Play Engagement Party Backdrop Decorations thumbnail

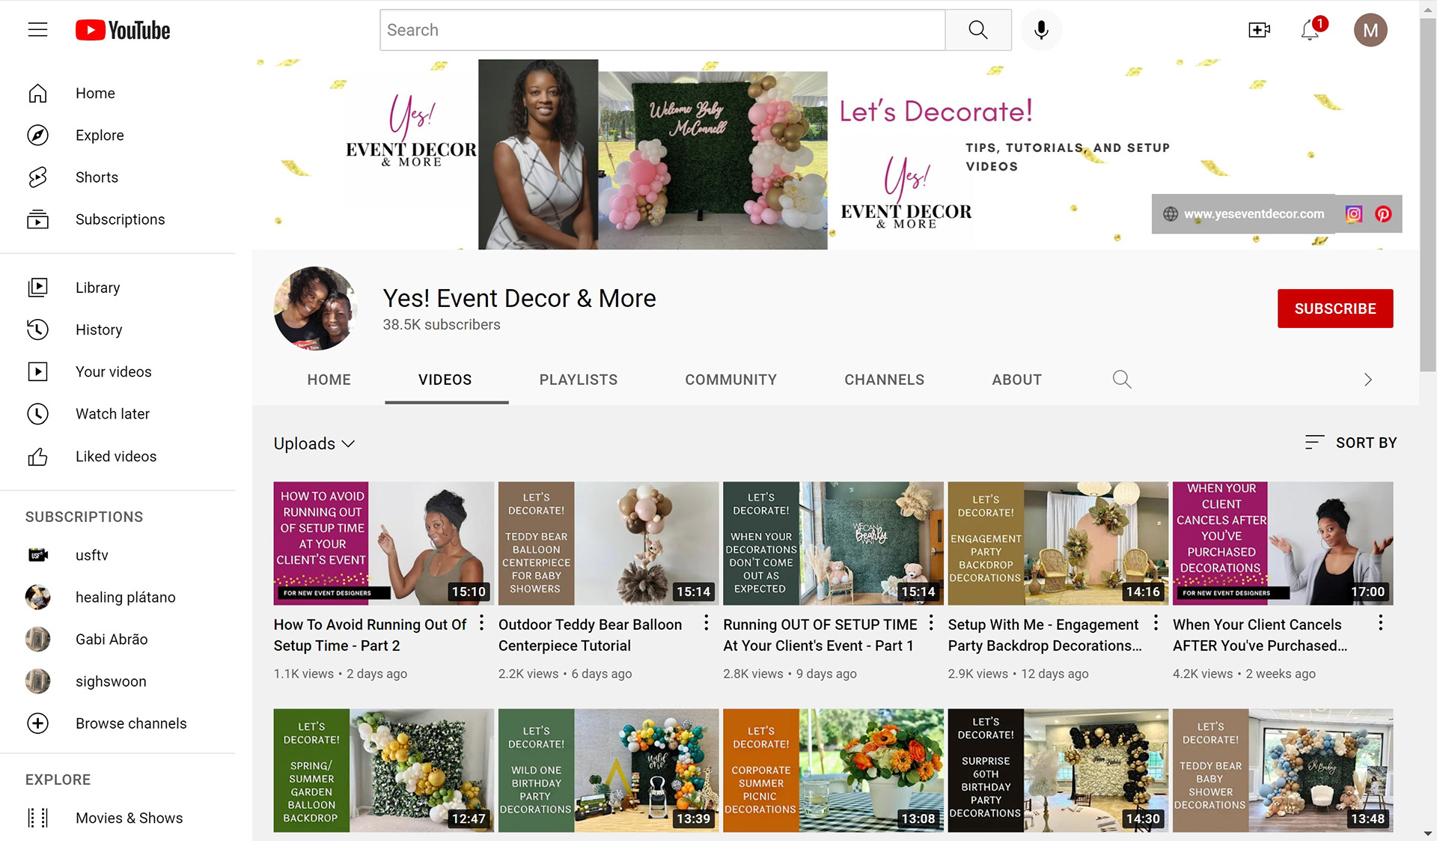click(1058, 544)
